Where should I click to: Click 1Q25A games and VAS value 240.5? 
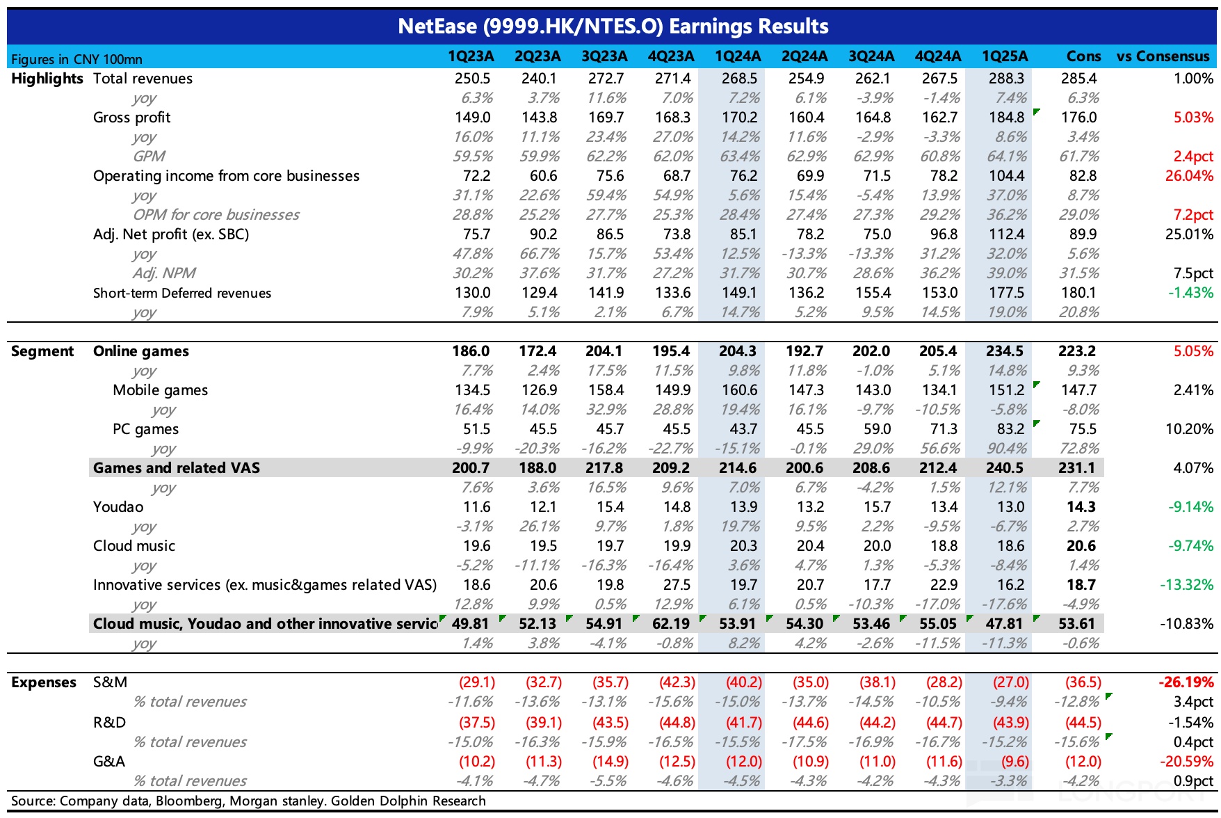[x=1005, y=468]
